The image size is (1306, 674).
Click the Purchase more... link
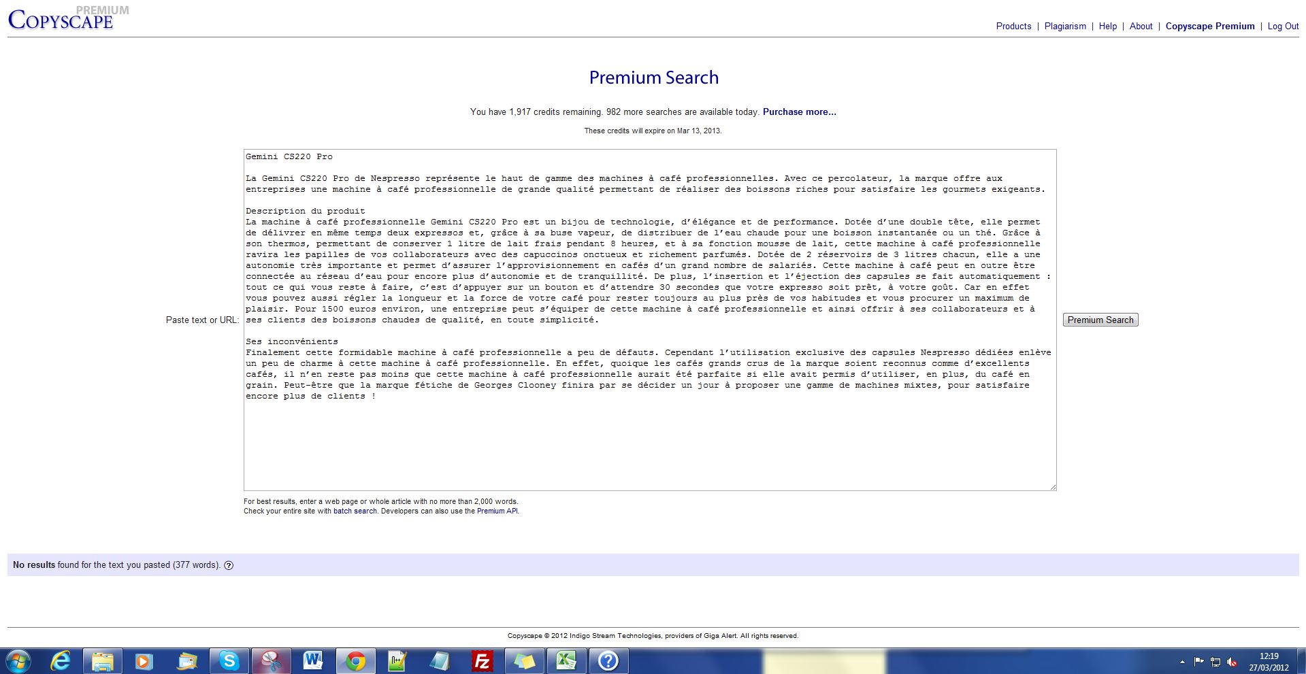[799, 112]
